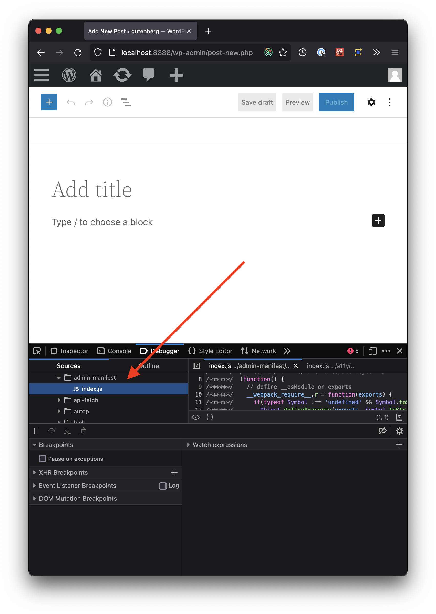Pause debugger execution

pos(37,431)
